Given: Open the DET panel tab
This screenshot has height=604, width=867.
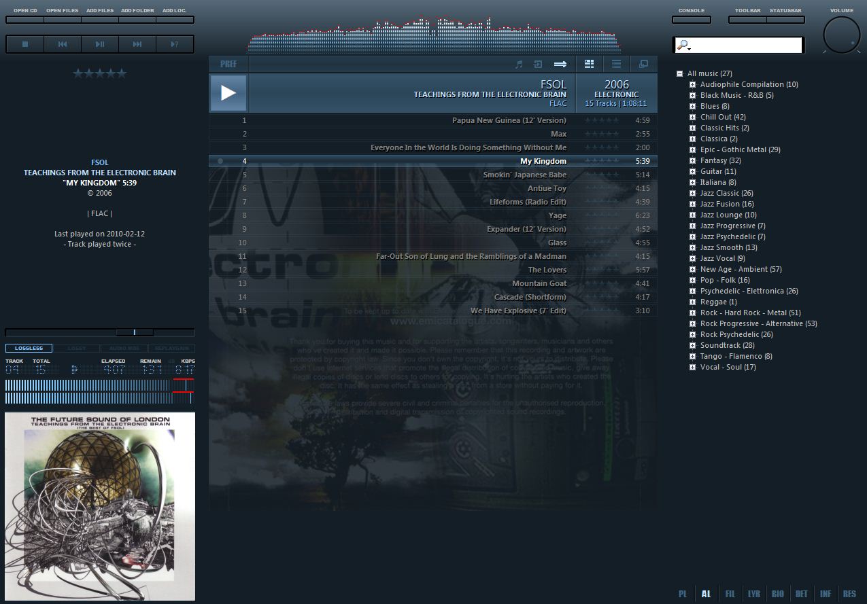Looking at the screenshot, I should coord(802,594).
